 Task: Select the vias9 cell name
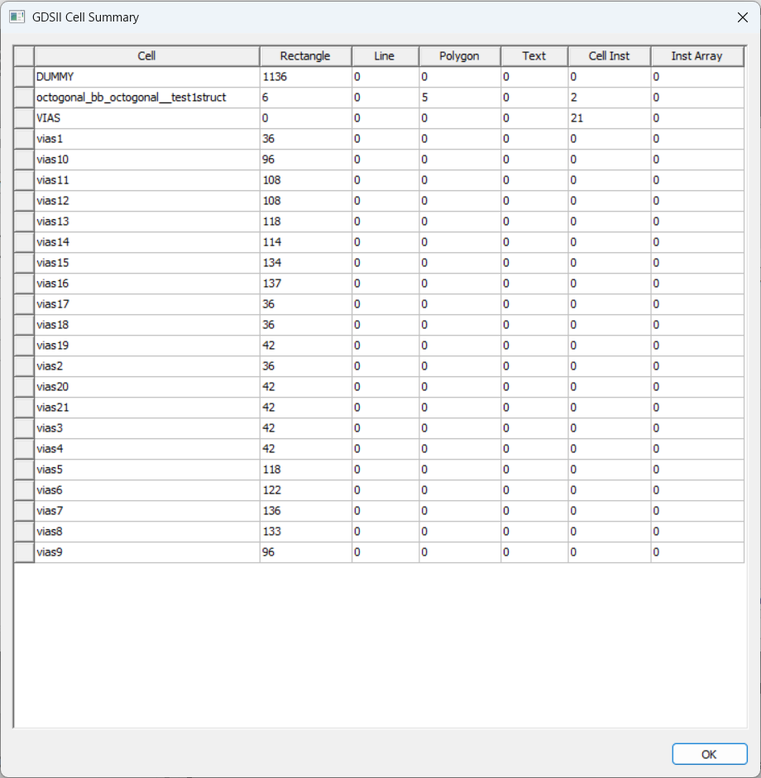50,551
